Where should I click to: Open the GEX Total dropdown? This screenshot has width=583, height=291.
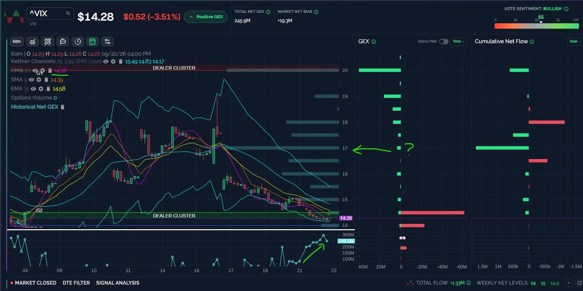click(x=459, y=42)
